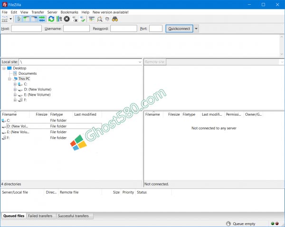Select Documents in the local tree
This screenshot has width=285, height=227.
[28, 73]
